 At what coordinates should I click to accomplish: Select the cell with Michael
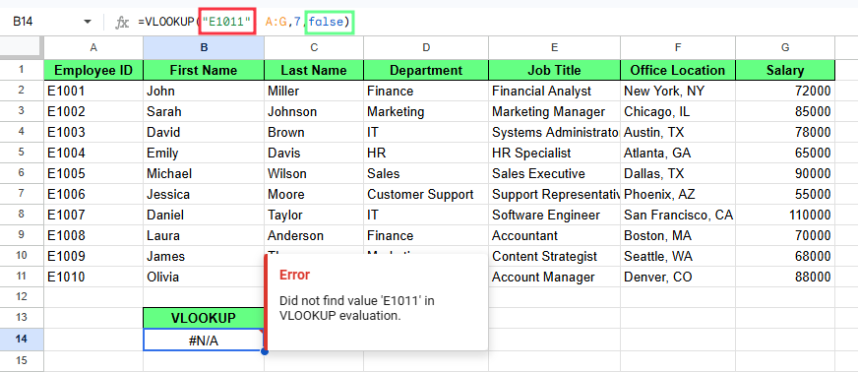(204, 174)
